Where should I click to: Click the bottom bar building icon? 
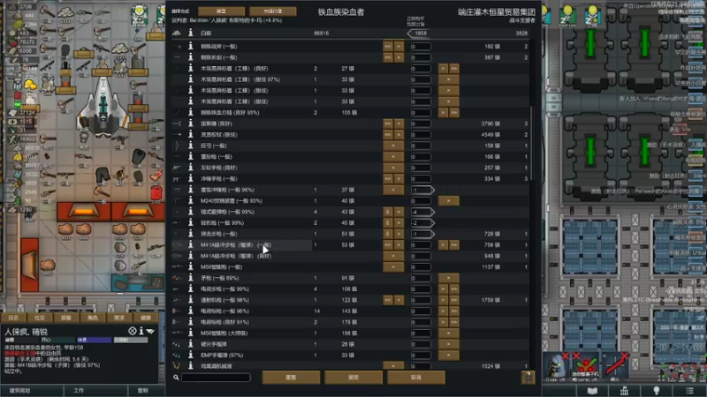[625, 391]
